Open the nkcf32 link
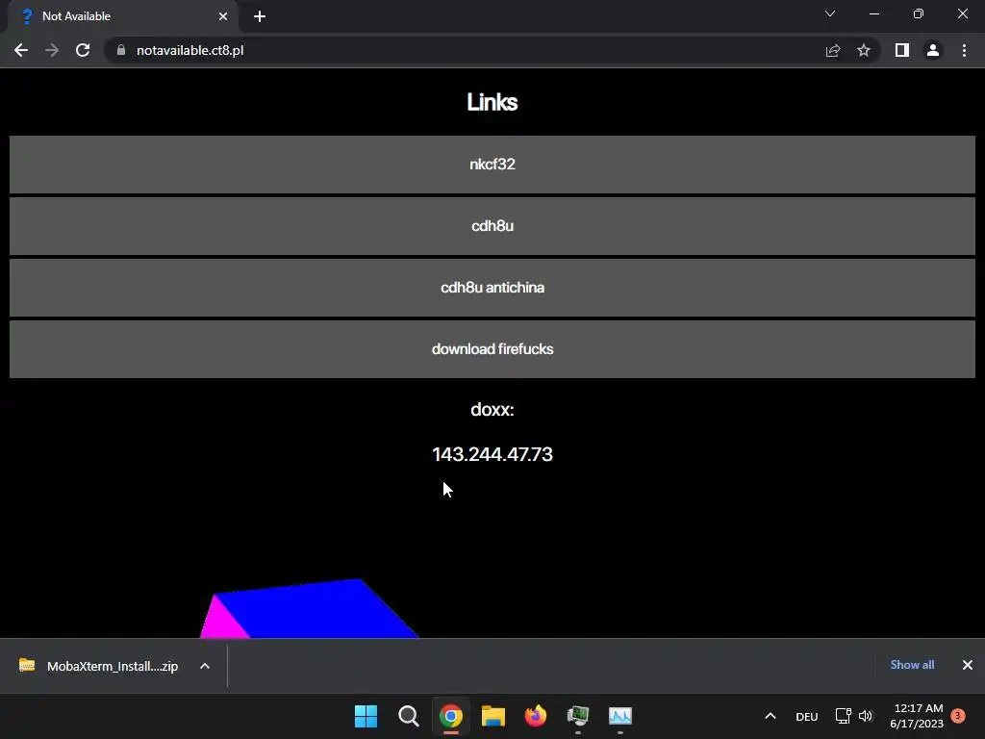This screenshot has width=985, height=739. 492,165
